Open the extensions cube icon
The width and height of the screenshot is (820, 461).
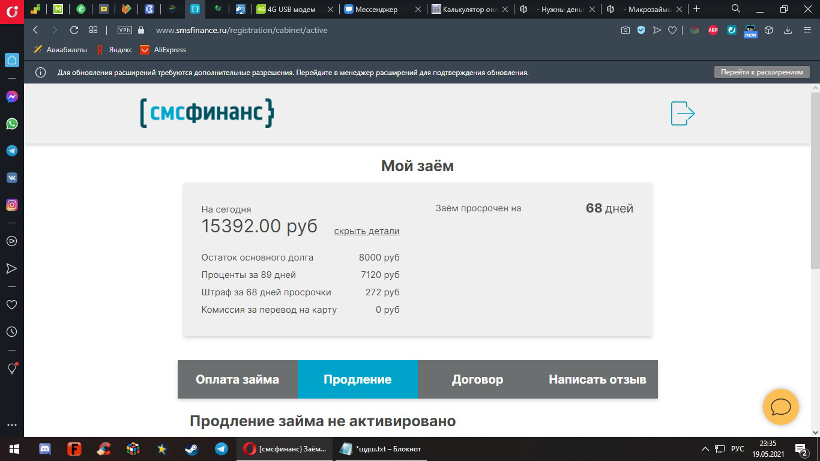768,30
